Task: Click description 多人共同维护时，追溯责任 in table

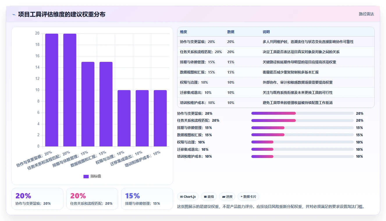Action: point(308,42)
